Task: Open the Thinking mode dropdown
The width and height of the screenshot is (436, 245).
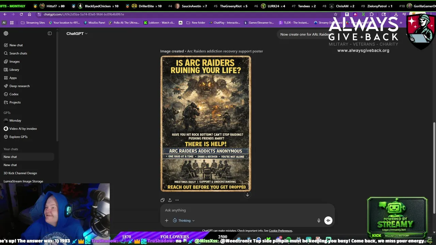Action: click(x=184, y=220)
